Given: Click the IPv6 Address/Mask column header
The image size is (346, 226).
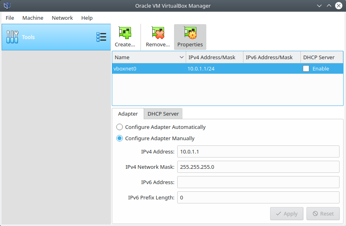Looking at the screenshot, I should point(272,57).
